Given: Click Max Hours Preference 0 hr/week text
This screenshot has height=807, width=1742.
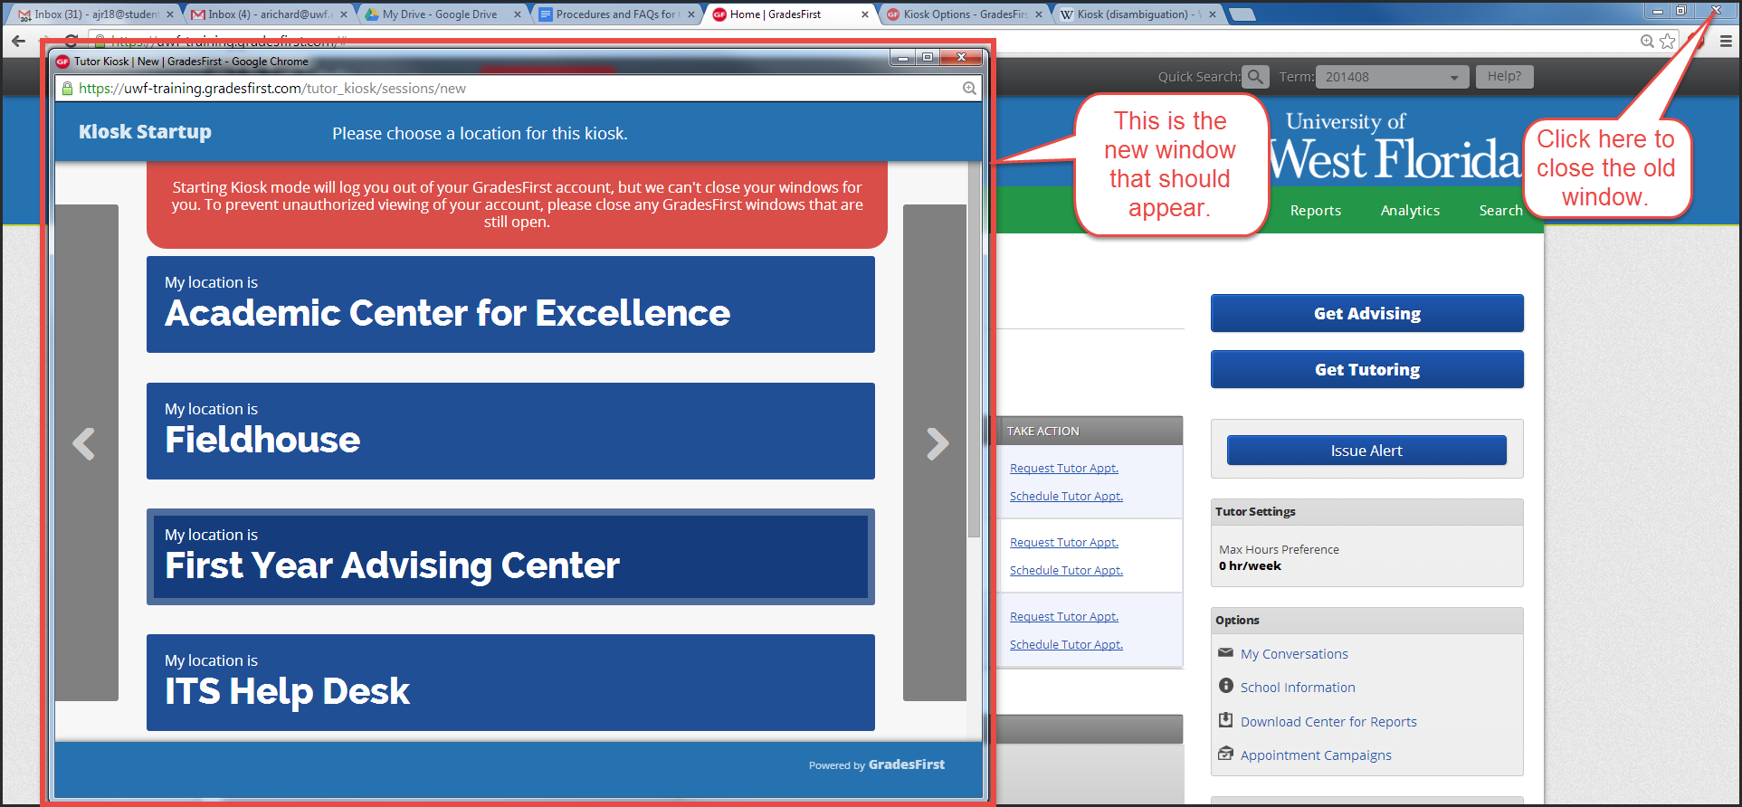Looking at the screenshot, I should [1279, 557].
